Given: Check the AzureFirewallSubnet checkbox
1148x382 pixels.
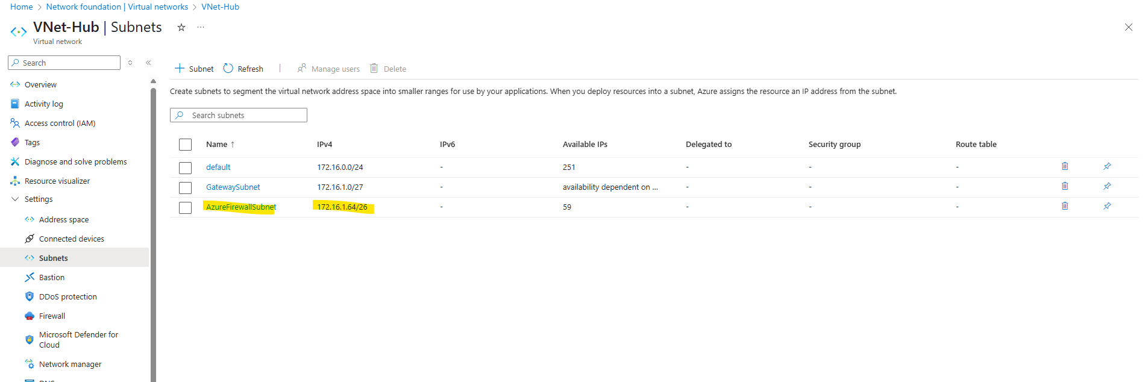Looking at the screenshot, I should click(186, 207).
